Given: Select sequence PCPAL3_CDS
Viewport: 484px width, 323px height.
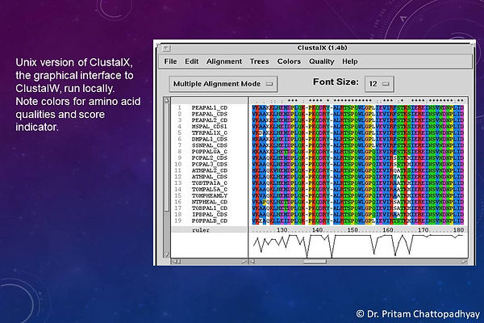Looking at the screenshot, I should (x=209, y=164).
